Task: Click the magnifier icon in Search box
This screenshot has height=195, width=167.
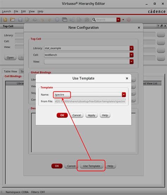Action: (x=94, y=20)
